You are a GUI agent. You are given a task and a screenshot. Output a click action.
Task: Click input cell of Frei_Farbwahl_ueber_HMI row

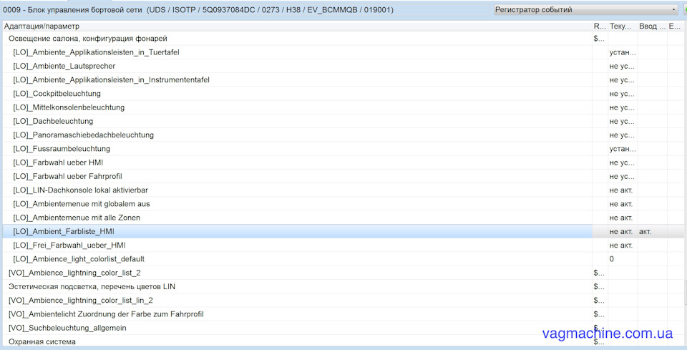(x=653, y=246)
